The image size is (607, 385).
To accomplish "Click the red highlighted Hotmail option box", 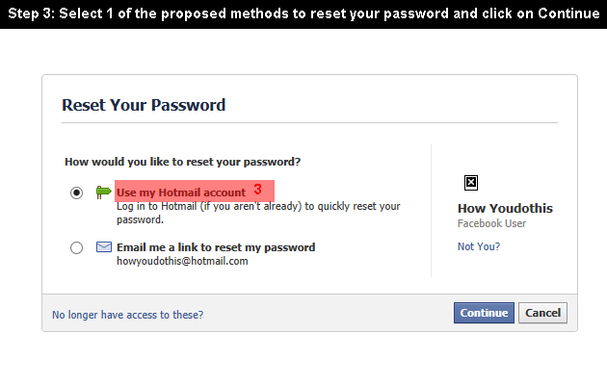I will (x=195, y=191).
